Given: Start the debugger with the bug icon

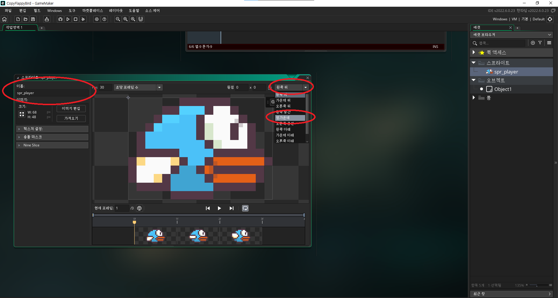Looking at the screenshot, I should pyautogui.click(x=60, y=19).
